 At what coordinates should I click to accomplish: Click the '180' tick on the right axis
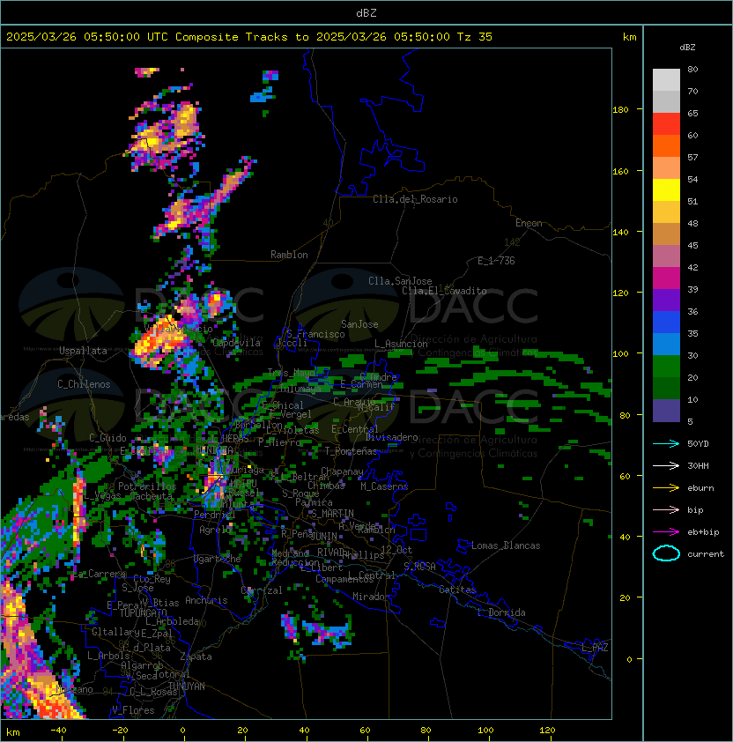tap(620, 110)
